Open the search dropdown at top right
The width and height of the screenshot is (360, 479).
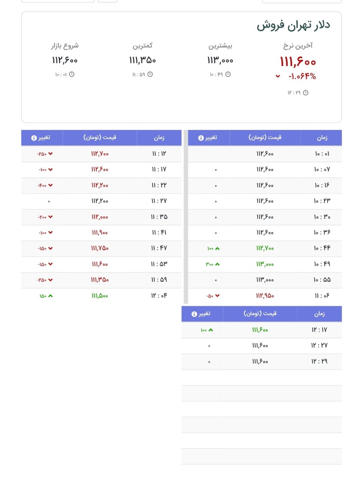coord(302,1)
